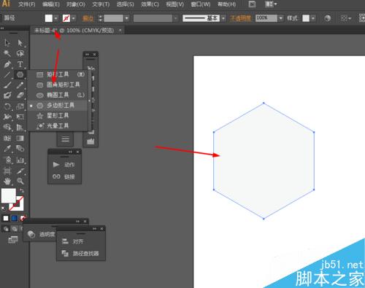Step the stroke weight up or down

pos(100,18)
